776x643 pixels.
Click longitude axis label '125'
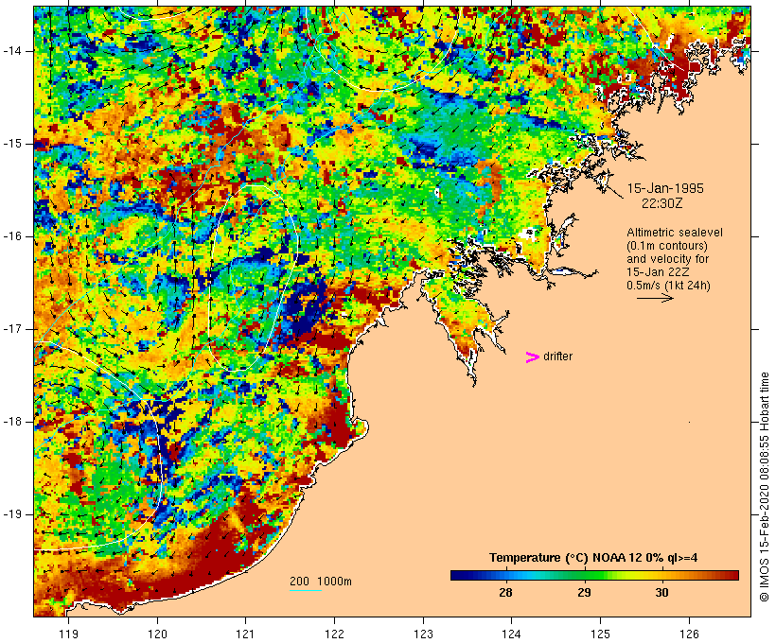[x=601, y=634]
